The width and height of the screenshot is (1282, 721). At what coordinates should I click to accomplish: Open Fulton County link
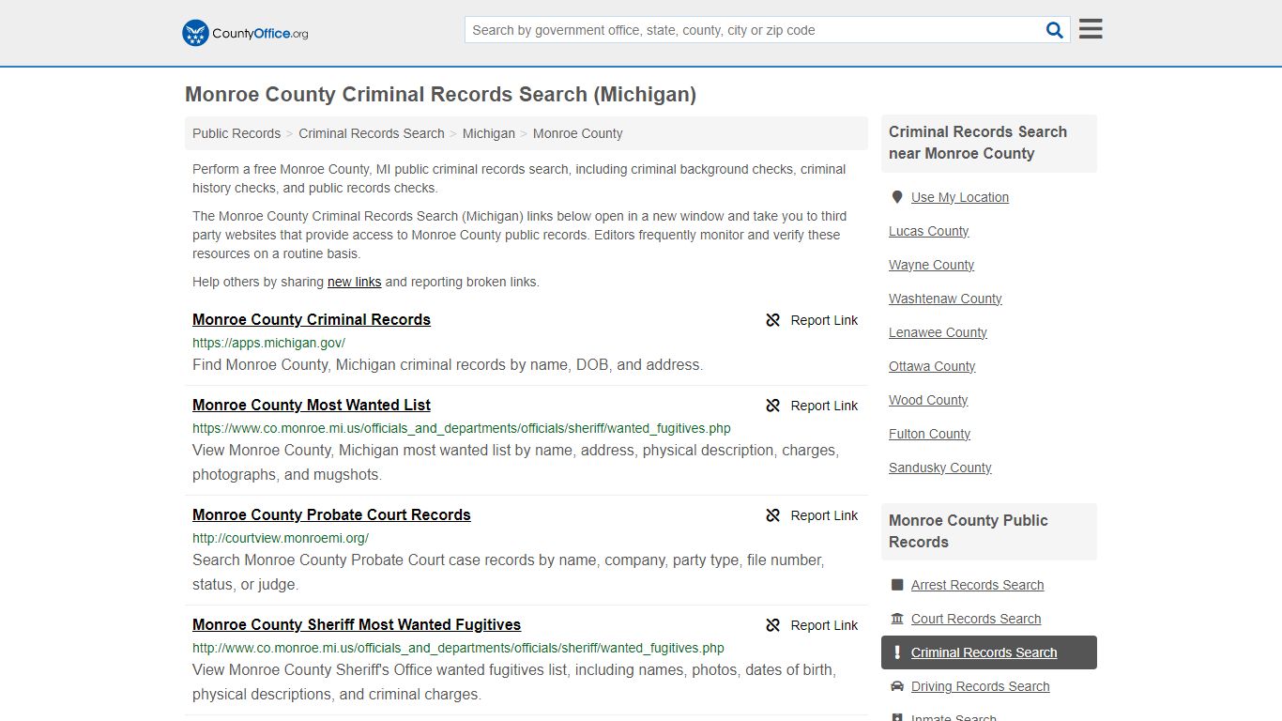pos(930,434)
